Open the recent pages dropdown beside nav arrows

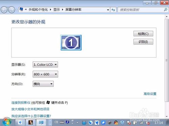tap(17, 10)
